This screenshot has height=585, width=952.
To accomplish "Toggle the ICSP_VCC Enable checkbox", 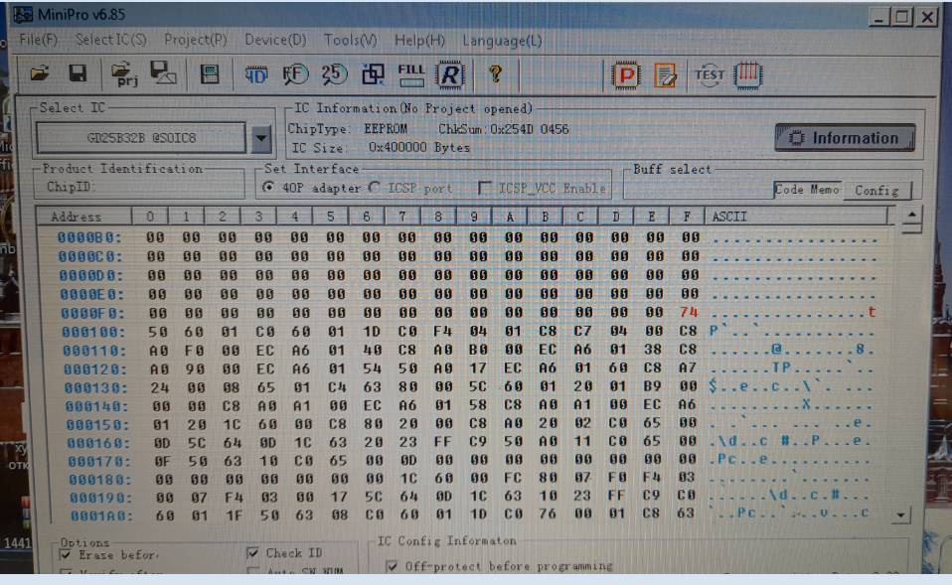I will pos(484,188).
